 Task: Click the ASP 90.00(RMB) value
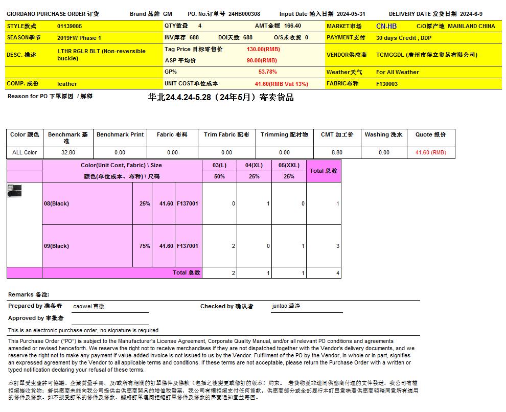click(x=262, y=60)
